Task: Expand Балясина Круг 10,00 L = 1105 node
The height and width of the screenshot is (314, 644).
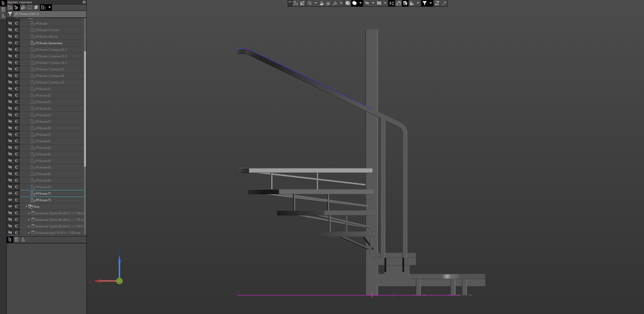Action: (x=29, y=232)
